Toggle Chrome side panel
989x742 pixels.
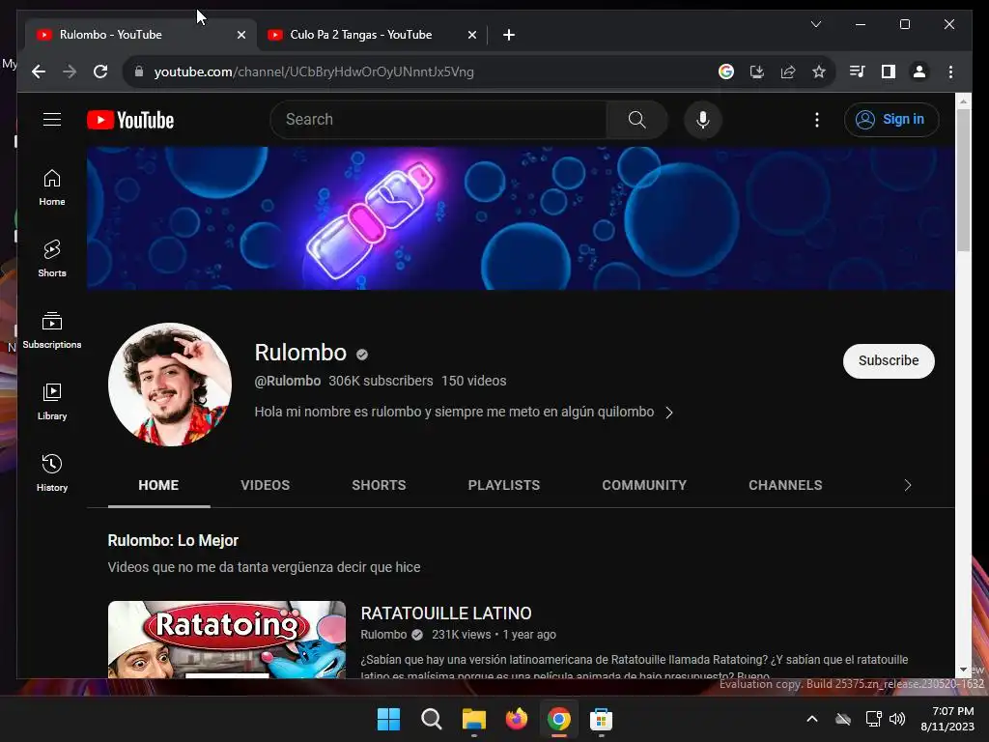(889, 71)
